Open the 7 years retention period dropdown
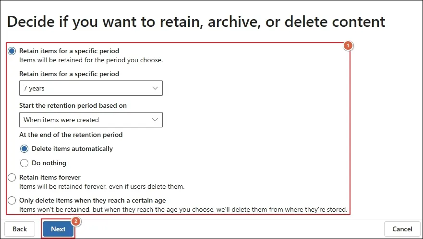This screenshot has height=239, width=423. (91, 88)
